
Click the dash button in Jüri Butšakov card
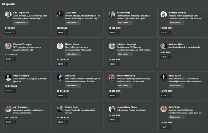(14, 122)
